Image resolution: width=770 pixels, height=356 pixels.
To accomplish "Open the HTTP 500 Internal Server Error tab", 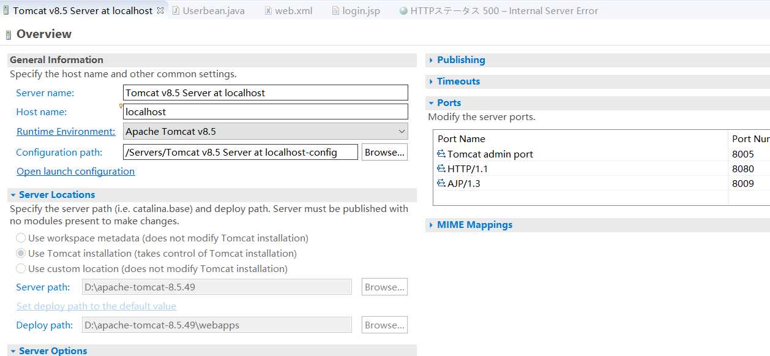I will tap(498, 10).
